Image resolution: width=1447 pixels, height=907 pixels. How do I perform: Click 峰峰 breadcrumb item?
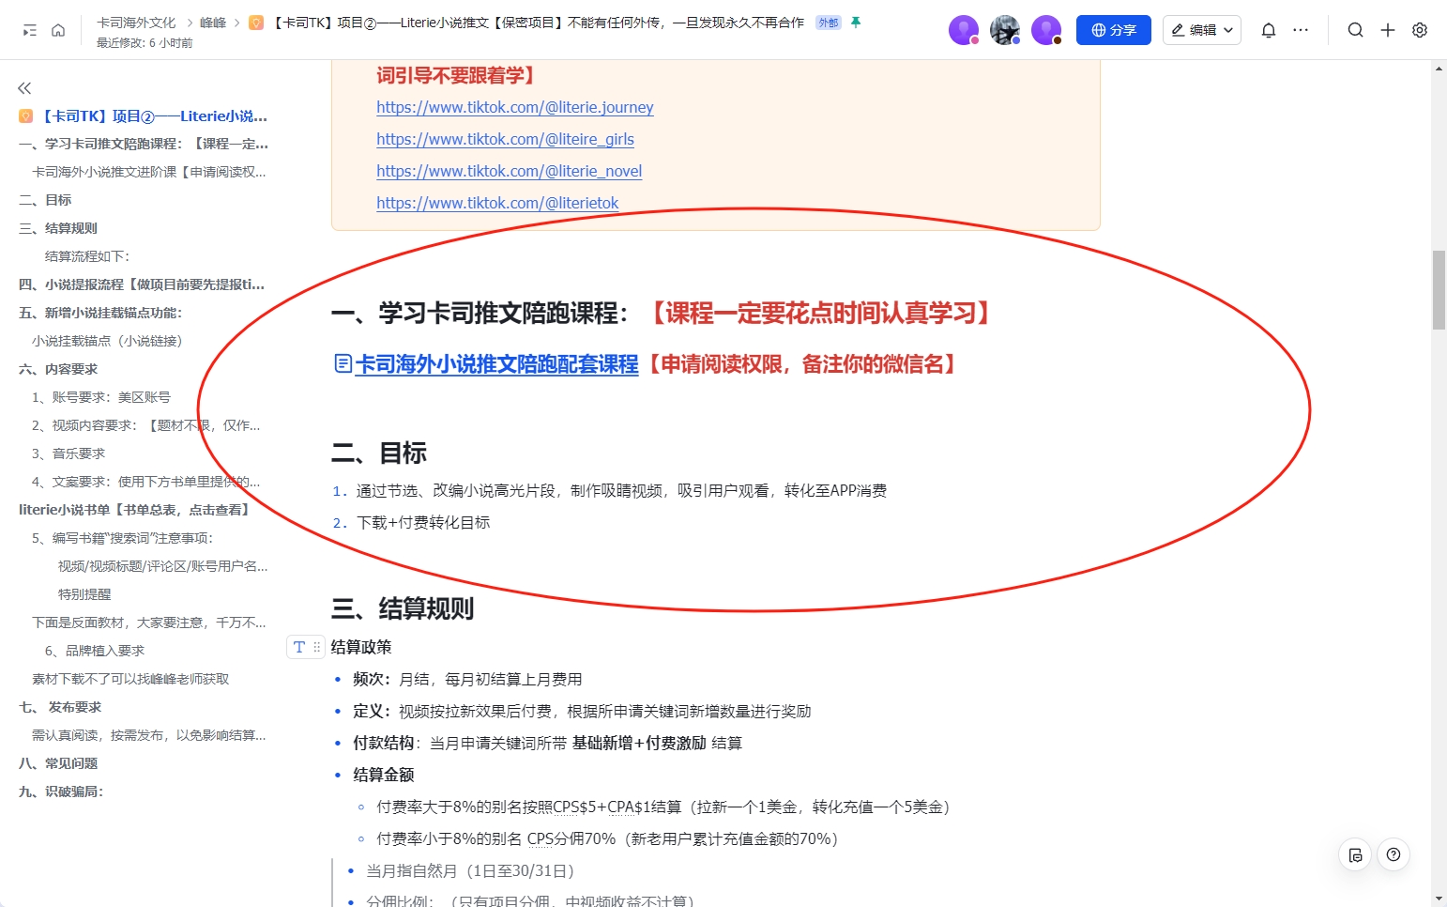213,23
